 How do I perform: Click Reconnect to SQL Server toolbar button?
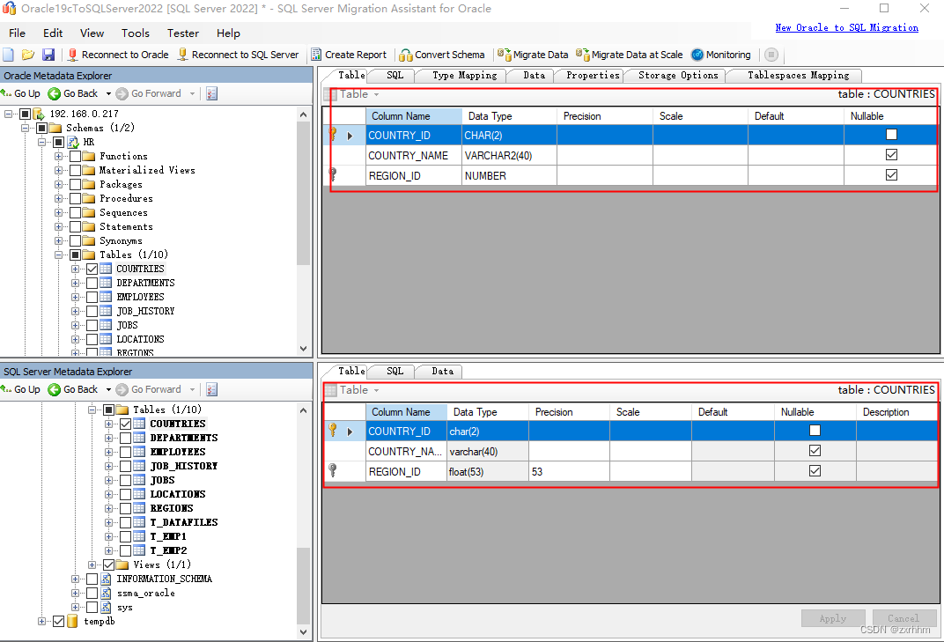click(239, 55)
